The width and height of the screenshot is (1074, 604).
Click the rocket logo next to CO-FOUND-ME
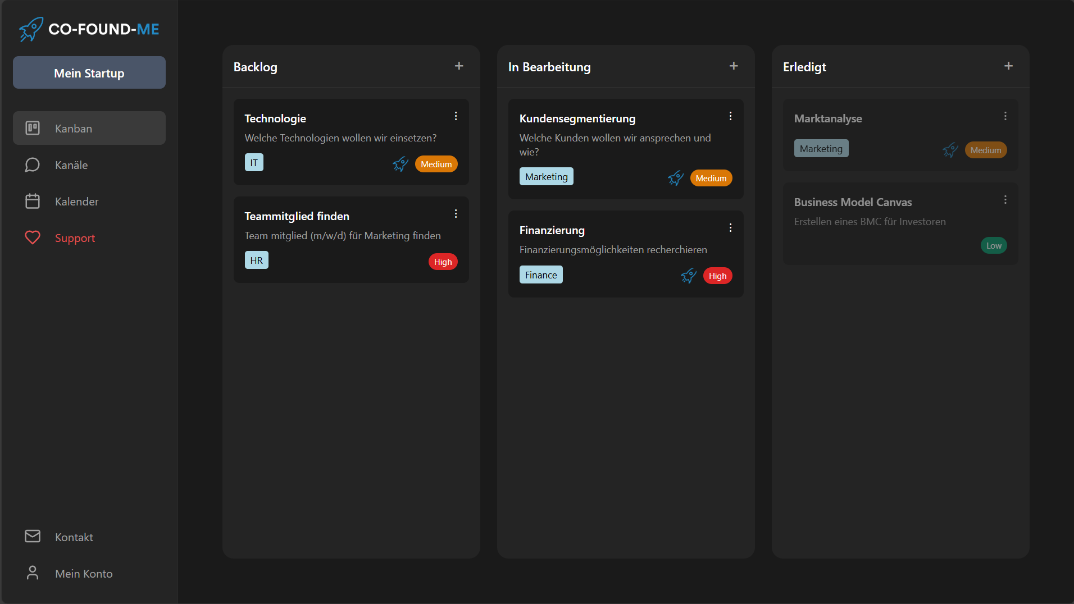coord(31,29)
